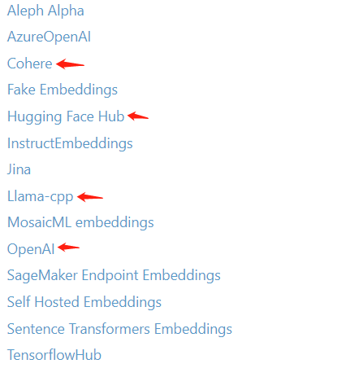Go to the InstructEmbeddings page

[x=70, y=143]
